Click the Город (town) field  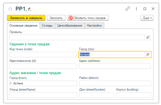(x=43, y=83)
